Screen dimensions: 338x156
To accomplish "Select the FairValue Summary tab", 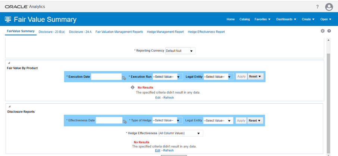I will (x=21, y=31).
